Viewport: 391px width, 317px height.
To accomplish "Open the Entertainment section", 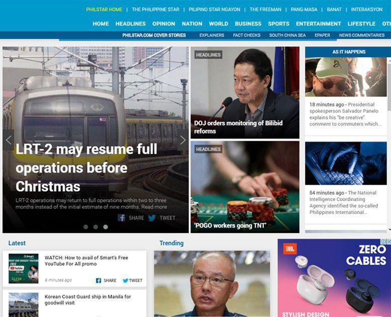I will (x=319, y=24).
